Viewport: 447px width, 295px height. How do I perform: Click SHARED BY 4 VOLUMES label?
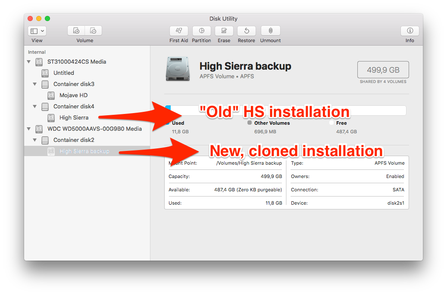(383, 82)
